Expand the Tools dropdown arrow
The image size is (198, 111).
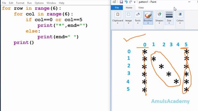138,23
